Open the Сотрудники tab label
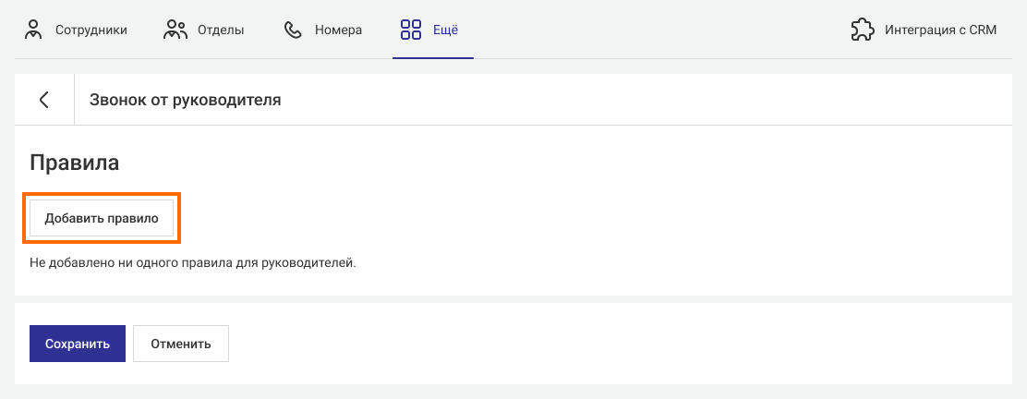 click(x=91, y=30)
